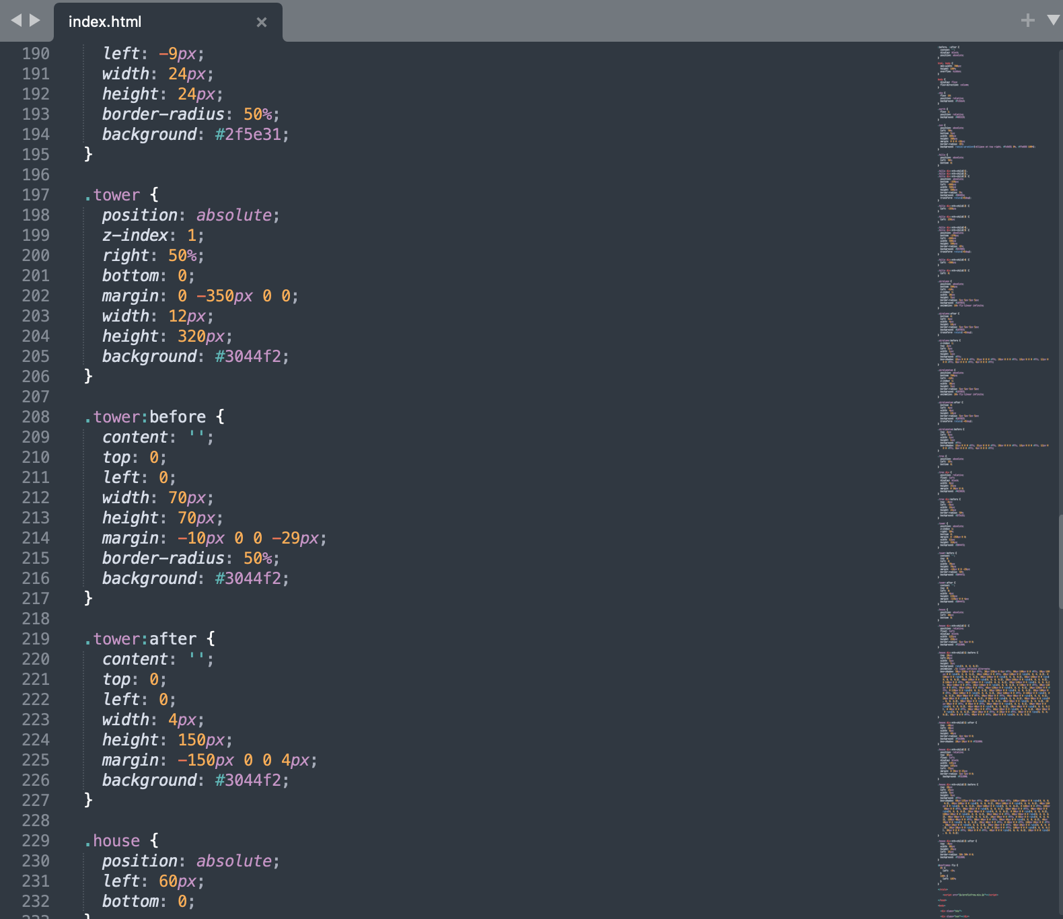Click the .tower:after selector

141,639
